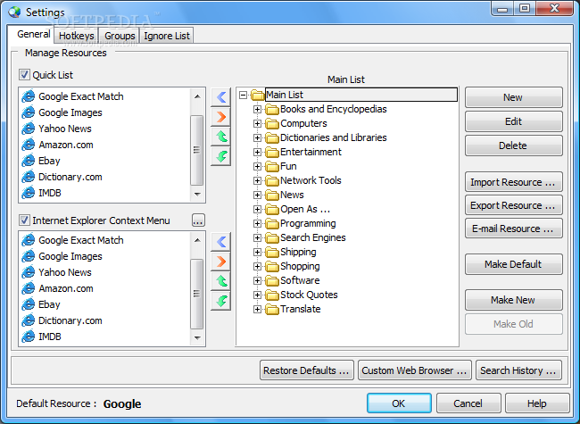Click Export Resource button

[513, 205]
